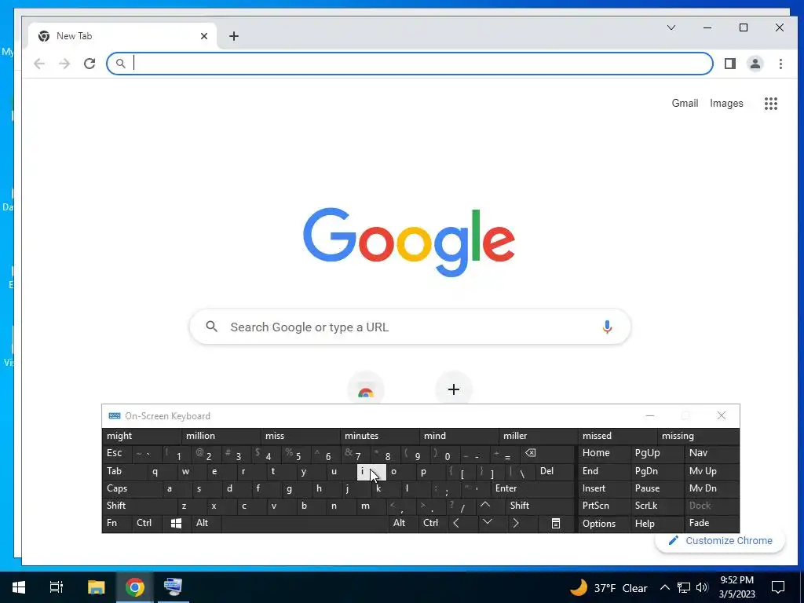Choose the 'miller' word suggestion
Viewport: 804px width, 603px height.
pos(537,436)
